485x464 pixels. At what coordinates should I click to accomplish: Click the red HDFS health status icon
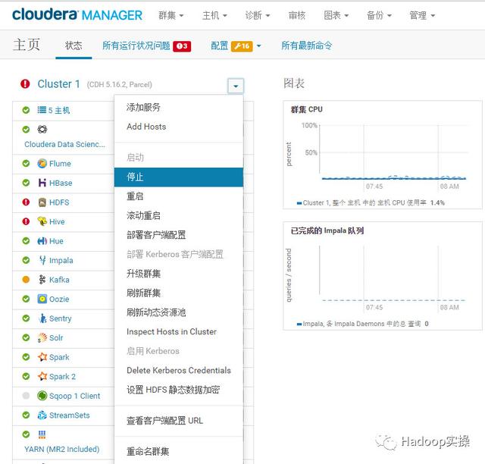pos(26,202)
